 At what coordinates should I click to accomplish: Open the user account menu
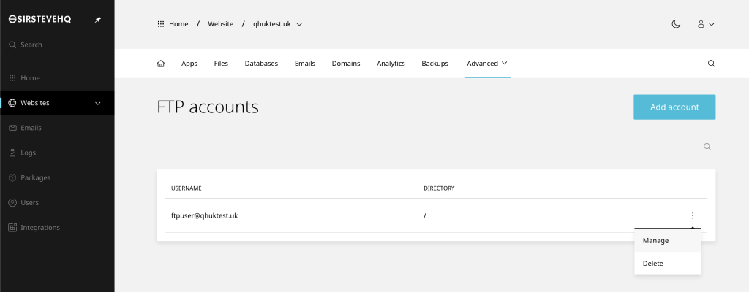(x=706, y=24)
